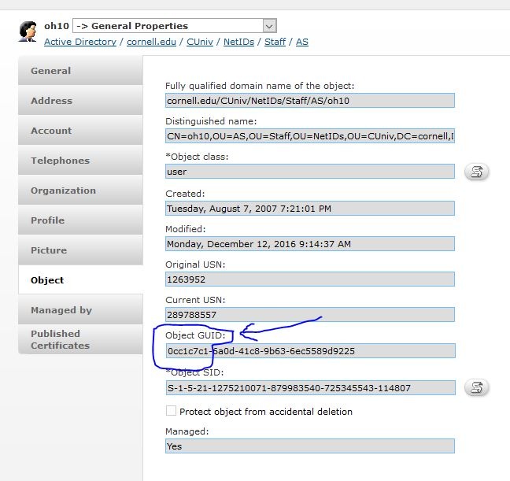Click the oh10 user avatar icon
The width and height of the screenshot is (510, 481).
point(28,31)
